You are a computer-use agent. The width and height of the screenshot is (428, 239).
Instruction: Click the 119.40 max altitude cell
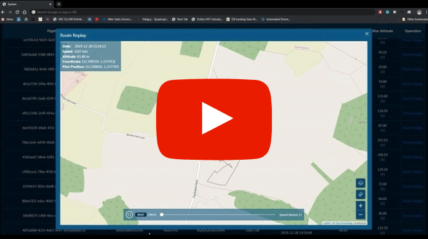[x=383, y=96]
